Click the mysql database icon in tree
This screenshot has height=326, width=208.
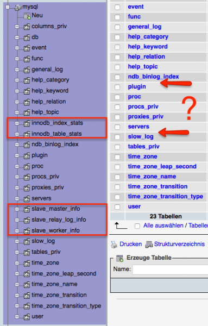(x=18, y=7)
